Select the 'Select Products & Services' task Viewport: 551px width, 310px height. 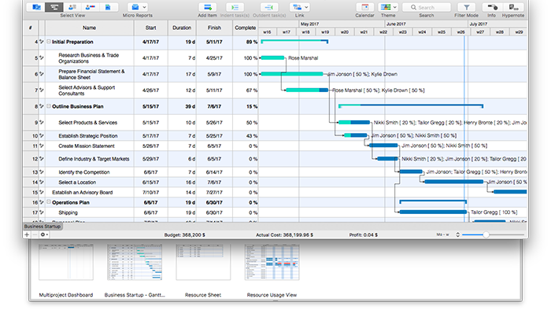(x=88, y=123)
